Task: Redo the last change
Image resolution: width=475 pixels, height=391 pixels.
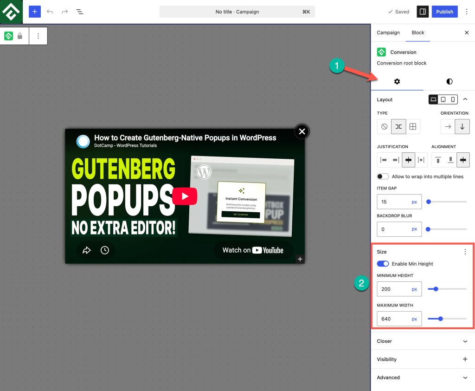Action: pyautogui.click(x=64, y=12)
